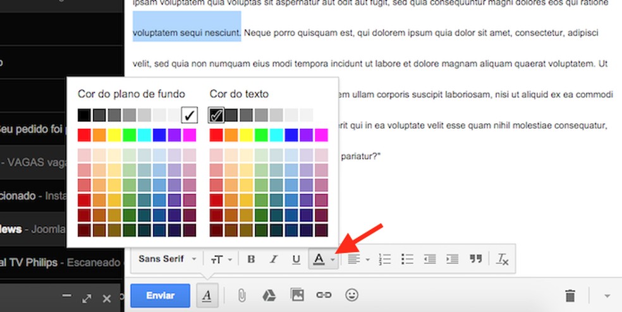Insert a numbered list
Screen dimensions: 622x312
385,260
